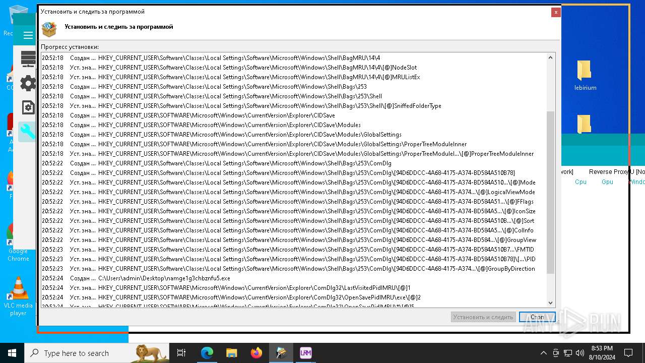645x363 pixels.
Task: Select log row ending LastVisitedPidlMRU\[@]1
Action: [x=294, y=288]
